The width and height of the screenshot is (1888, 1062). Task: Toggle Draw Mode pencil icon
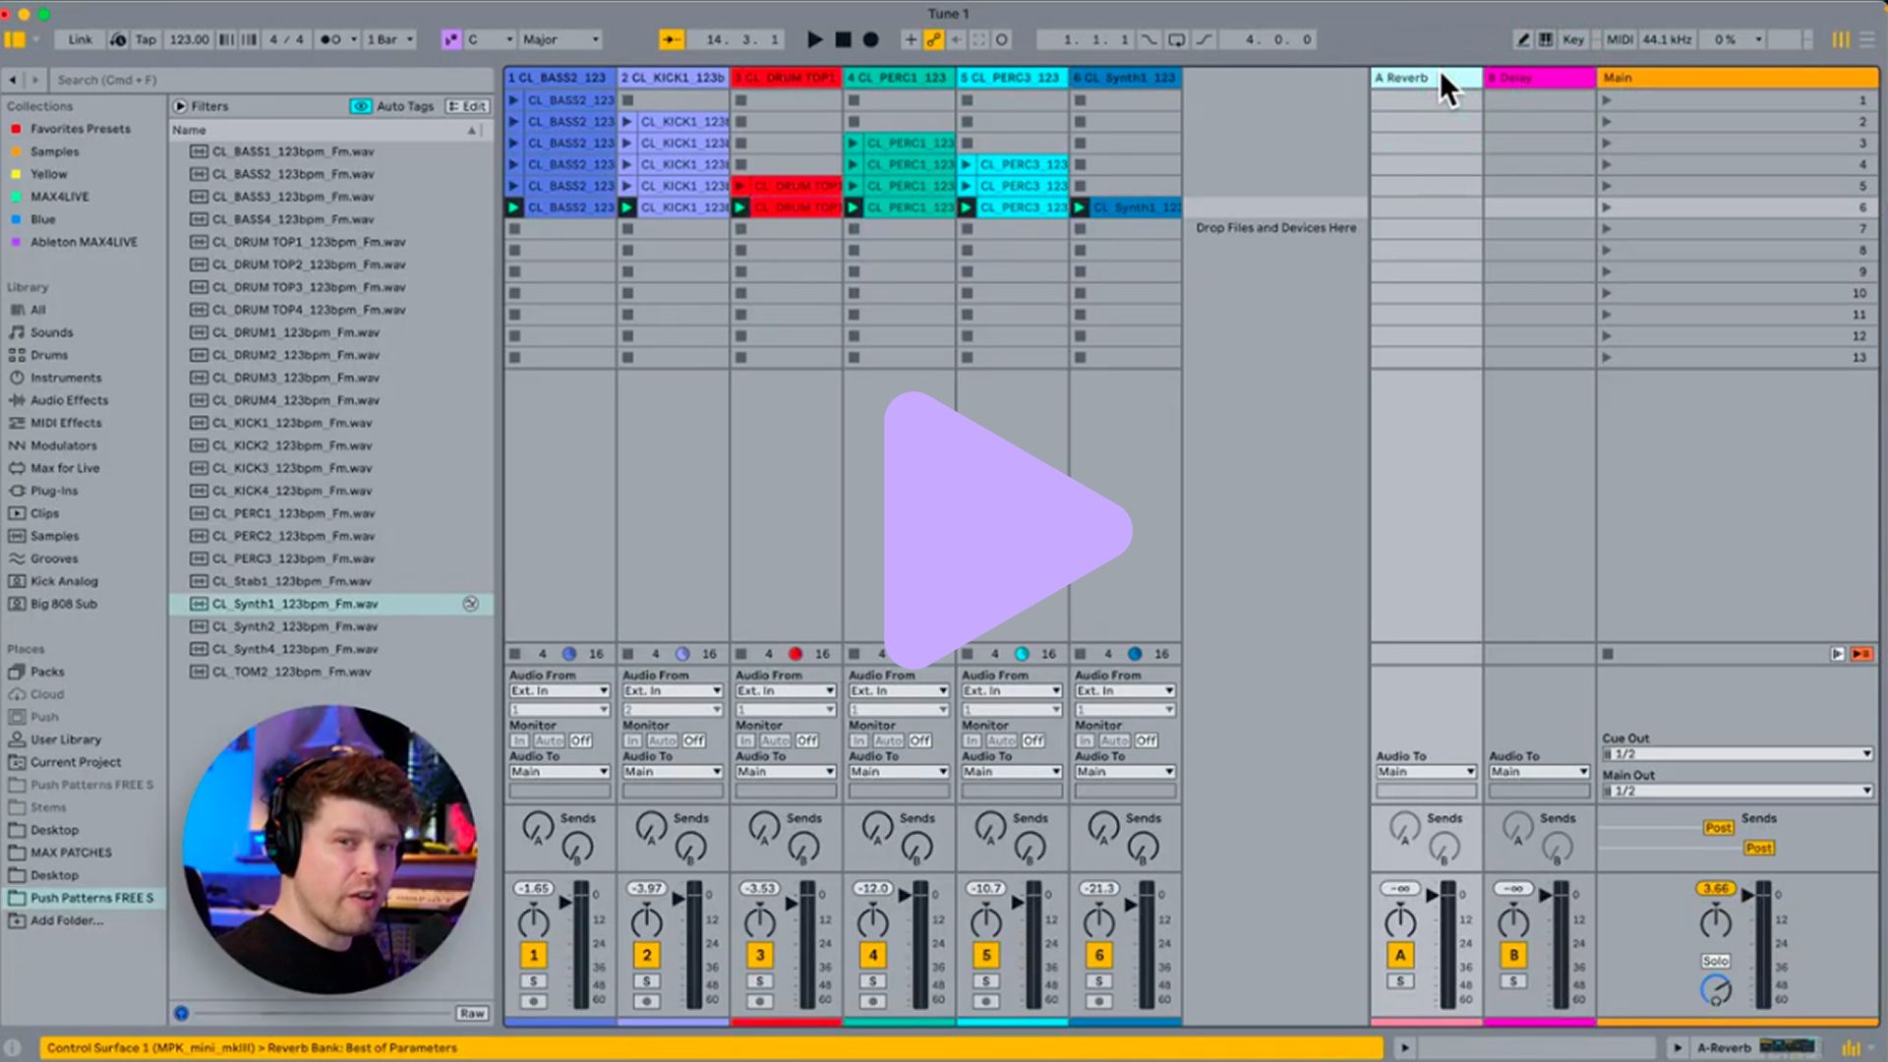pyautogui.click(x=1522, y=39)
